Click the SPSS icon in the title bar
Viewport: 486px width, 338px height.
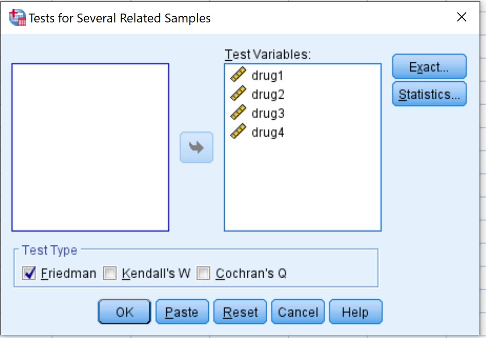(x=18, y=17)
